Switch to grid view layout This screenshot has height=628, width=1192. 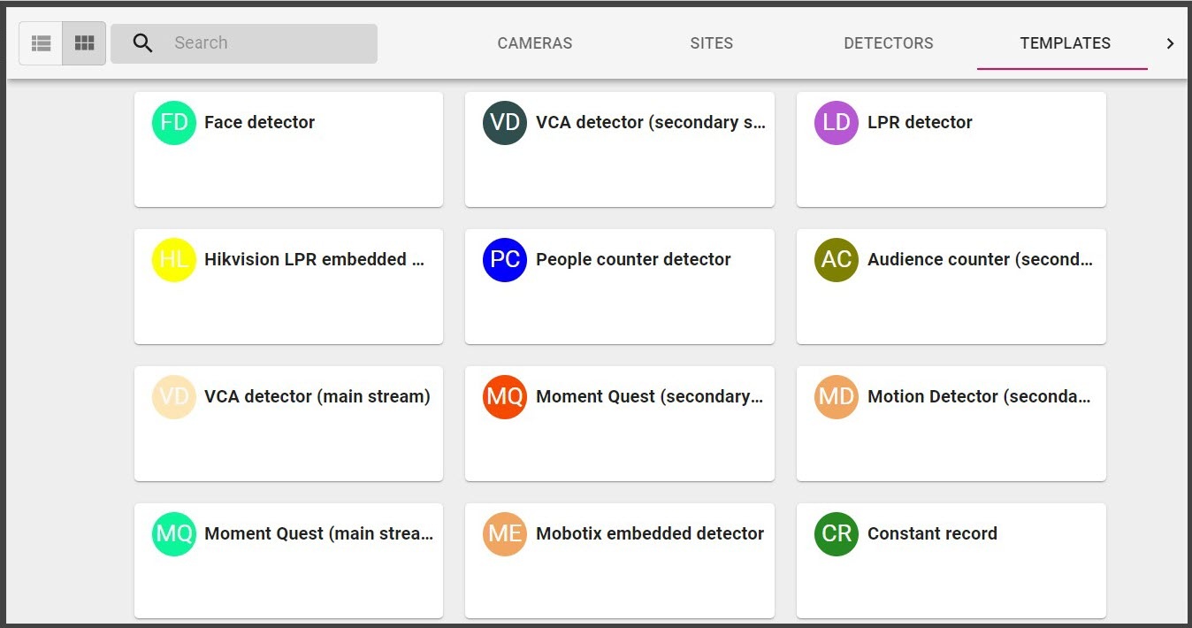[x=84, y=43]
